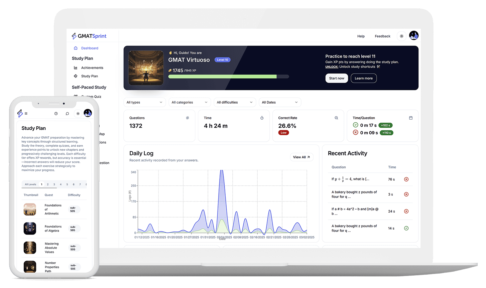Image resolution: width=486 pixels, height=288 pixels.
Task: Open the All types dropdown
Action: (144, 102)
